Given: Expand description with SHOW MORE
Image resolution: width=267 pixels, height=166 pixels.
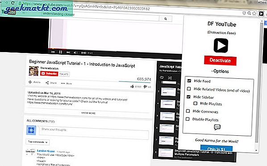Looking at the screenshot, I should click(88, 113).
